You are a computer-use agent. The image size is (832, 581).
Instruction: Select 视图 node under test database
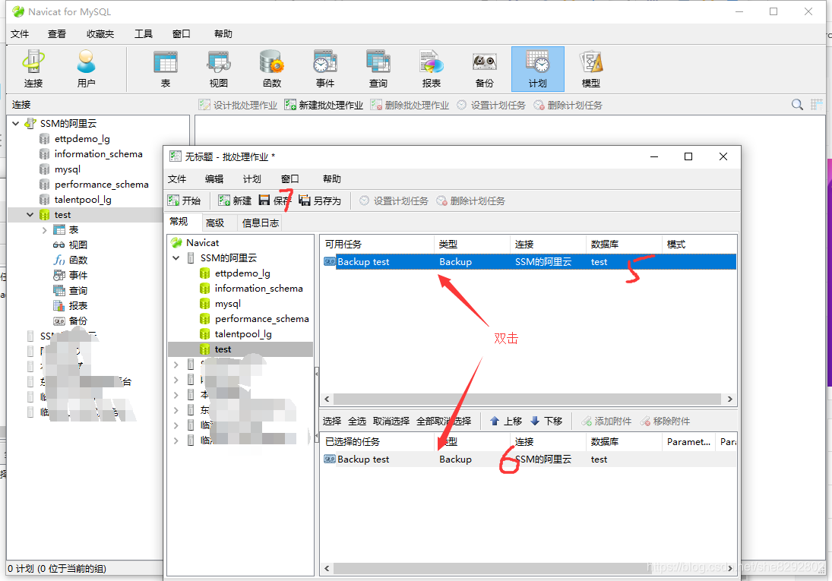[78, 245]
